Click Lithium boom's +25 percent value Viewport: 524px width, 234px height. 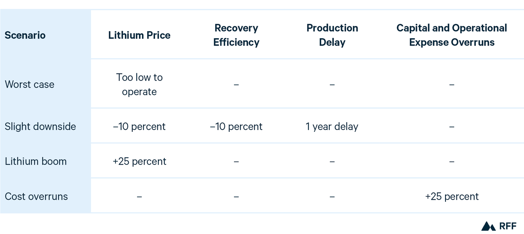139,162
